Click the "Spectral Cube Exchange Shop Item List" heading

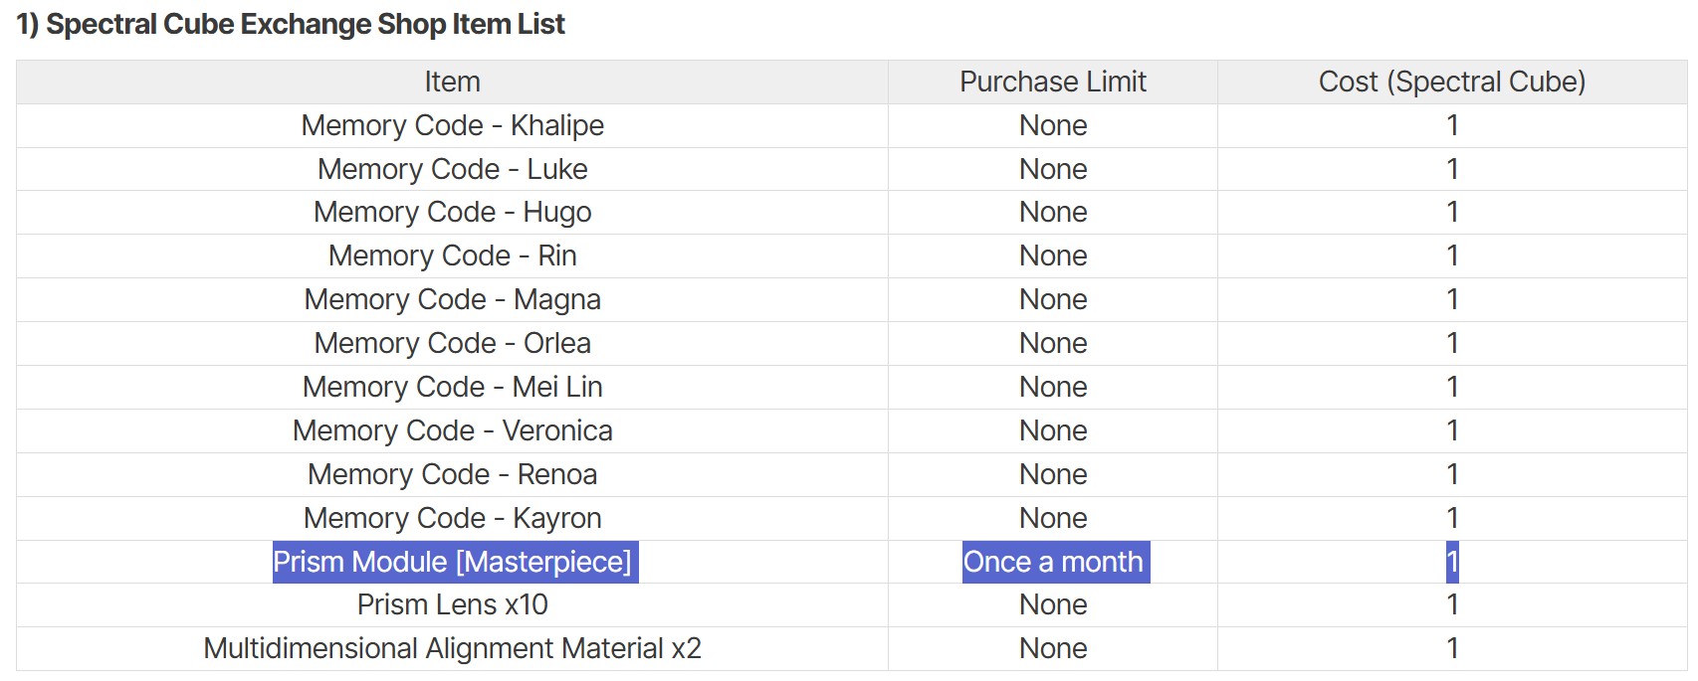click(x=291, y=24)
